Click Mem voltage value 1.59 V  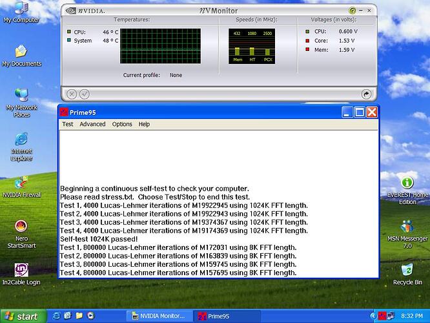click(347, 50)
